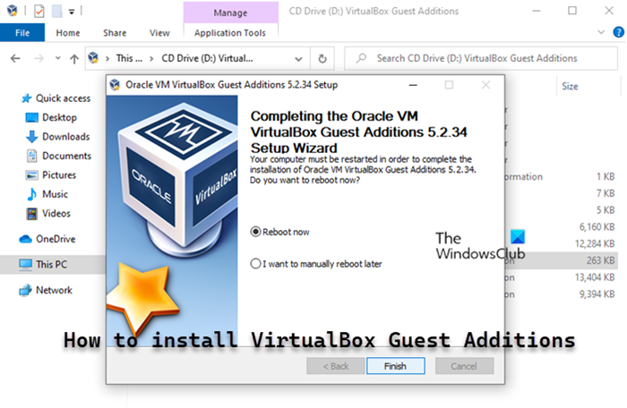Select the Reboot now radio button
Screen dimensions: 627x408
pos(256,232)
